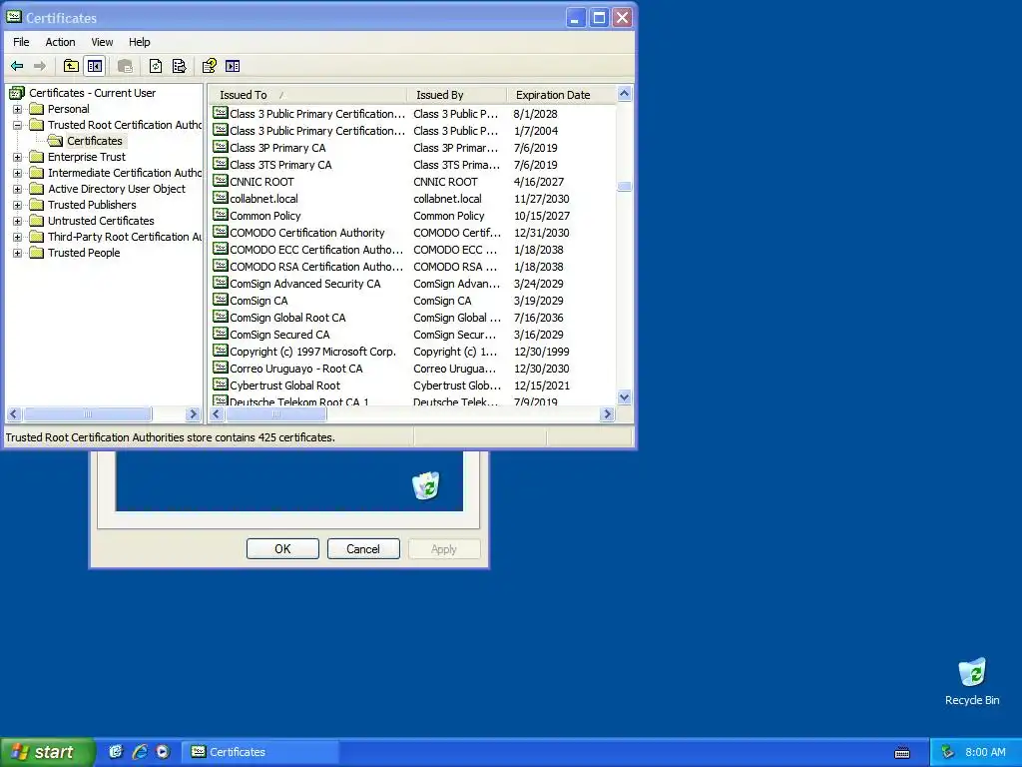Click the ComSign CA certificate icon
1022x767 pixels.
[x=221, y=300]
